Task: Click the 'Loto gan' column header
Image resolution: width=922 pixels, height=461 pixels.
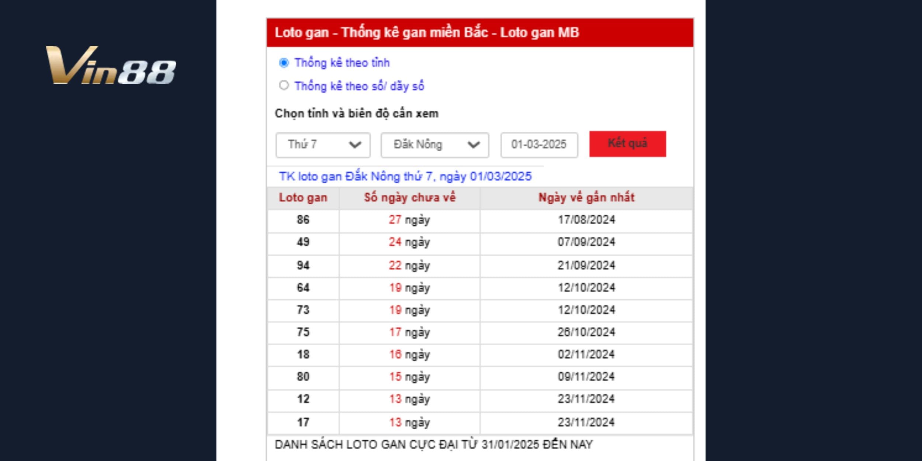Action: pyautogui.click(x=303, y=198)
